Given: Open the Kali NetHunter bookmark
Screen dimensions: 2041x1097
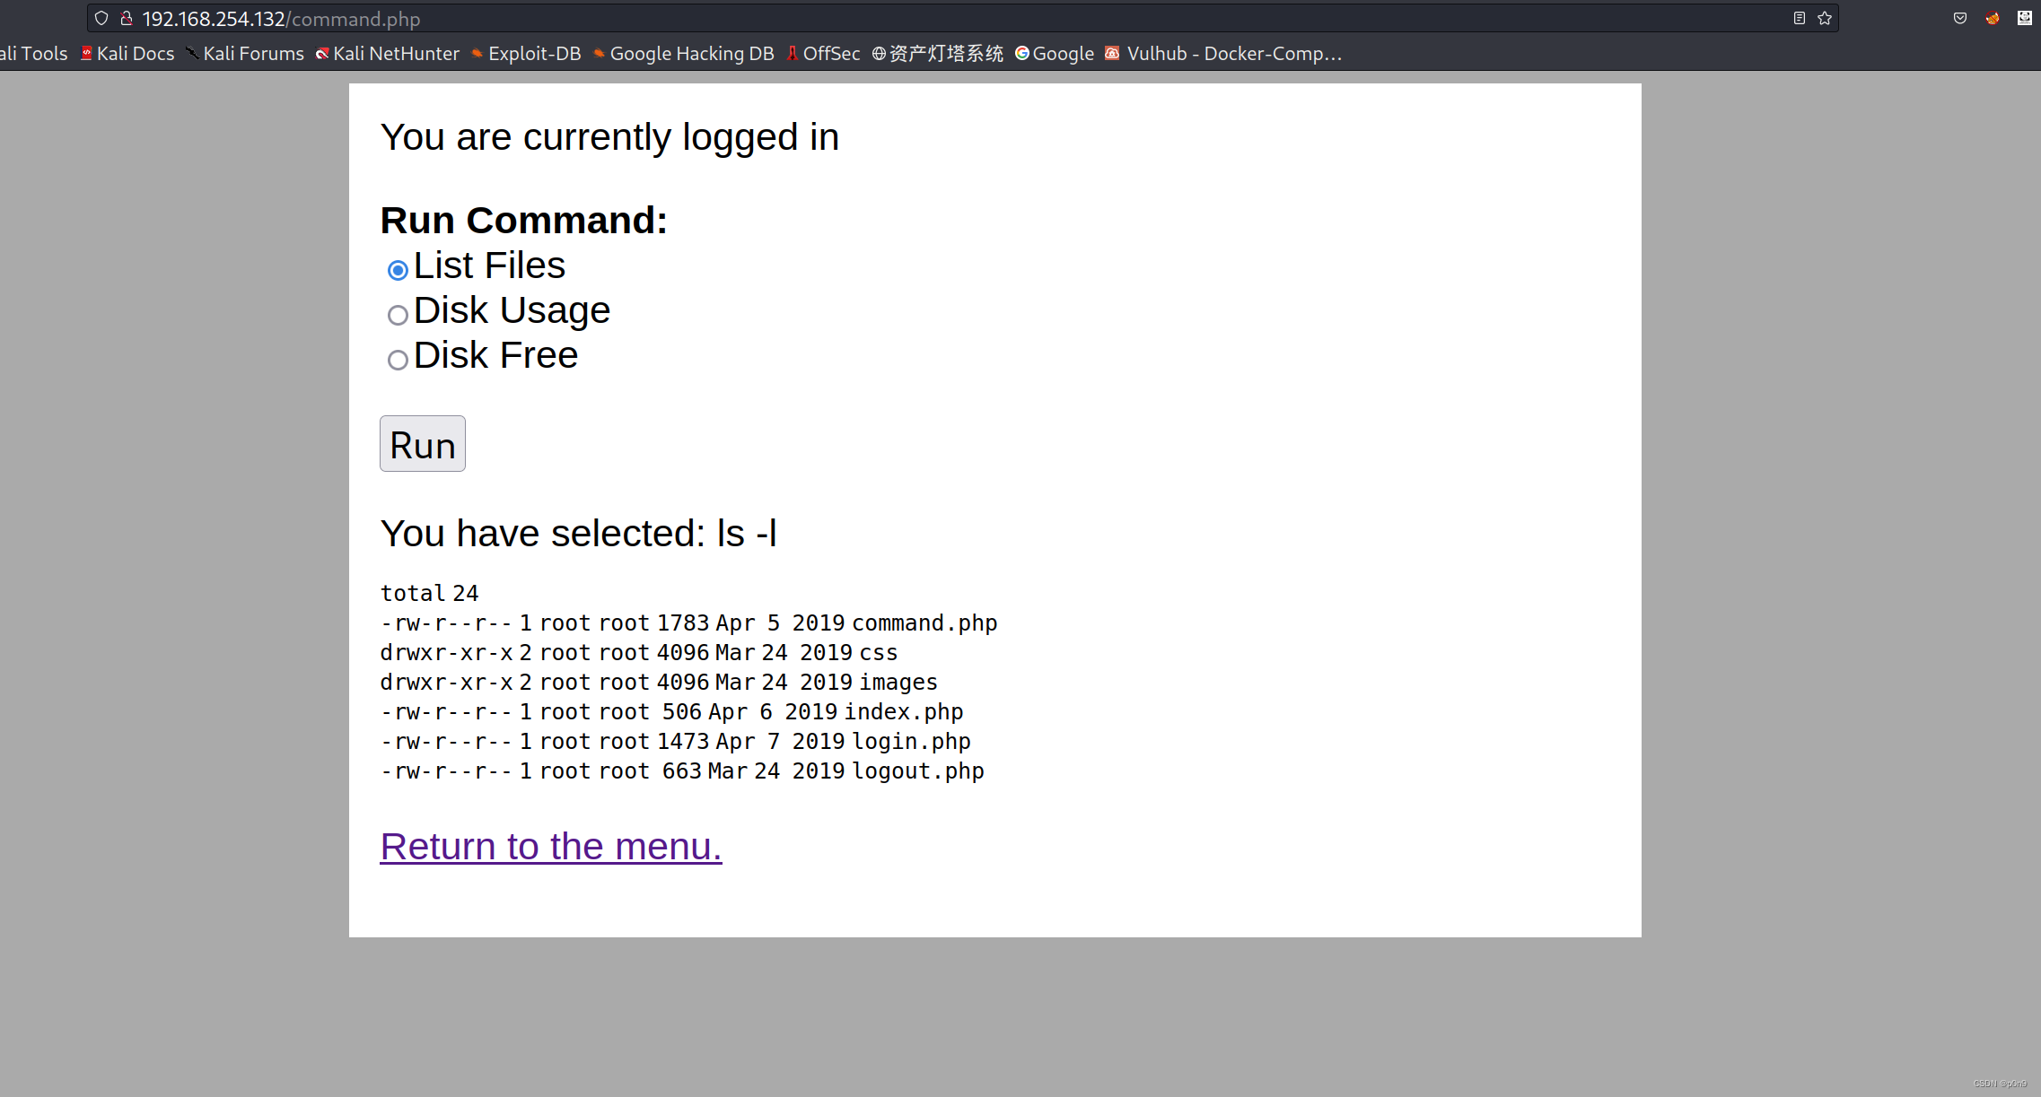Looking at the screenshot, I should coord(388,54).
